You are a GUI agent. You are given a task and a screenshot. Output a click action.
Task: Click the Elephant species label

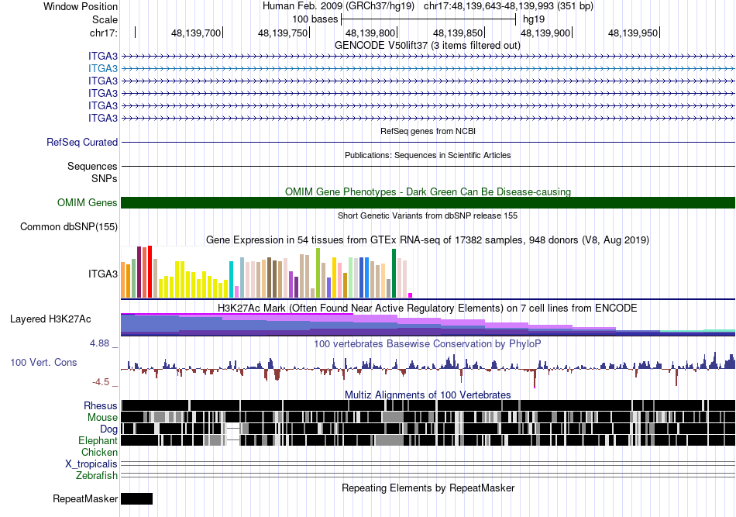(98, 440)
